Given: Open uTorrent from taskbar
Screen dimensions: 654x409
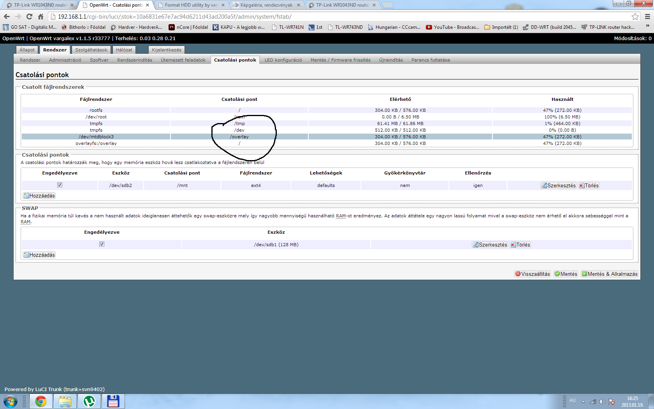Looking at the screenshot, I should pos(89,401).
